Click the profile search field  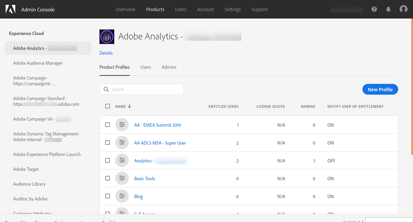pyautogui.click(x=142, y=89)
